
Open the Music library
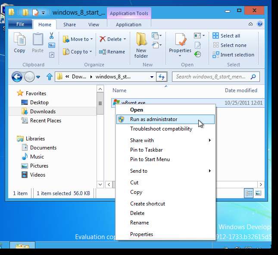[x=37, y=157]
